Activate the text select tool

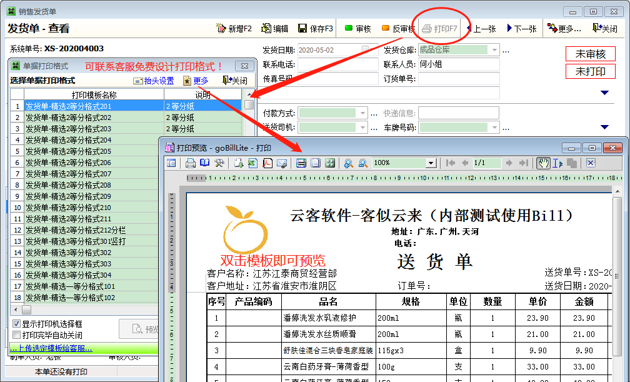pyautogui.click(x=557, y=163)
